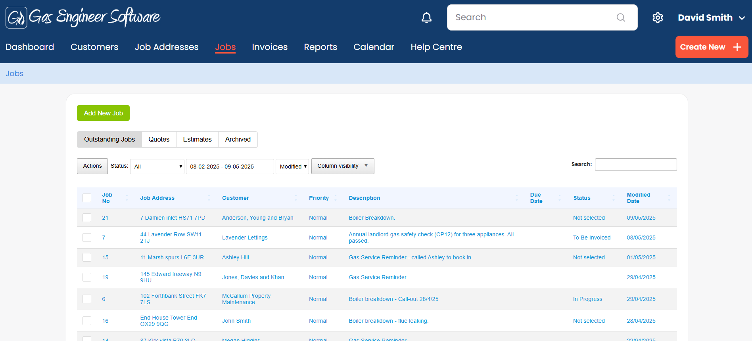Switch to the Quotes tab
Viewport: 752px width, 341px height.
[x=159, y=140]
